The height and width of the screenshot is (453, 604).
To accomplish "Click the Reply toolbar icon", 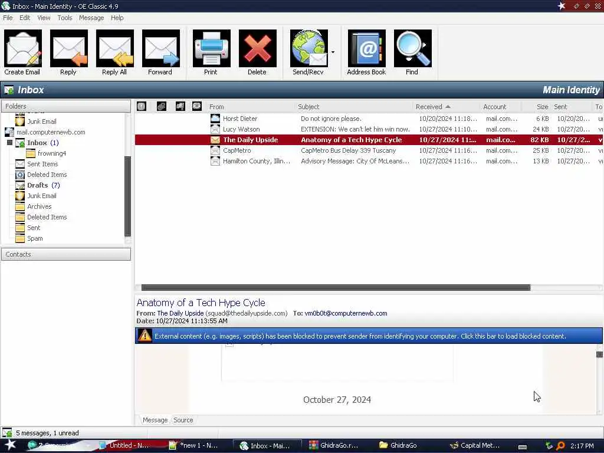I will [68, 48].
